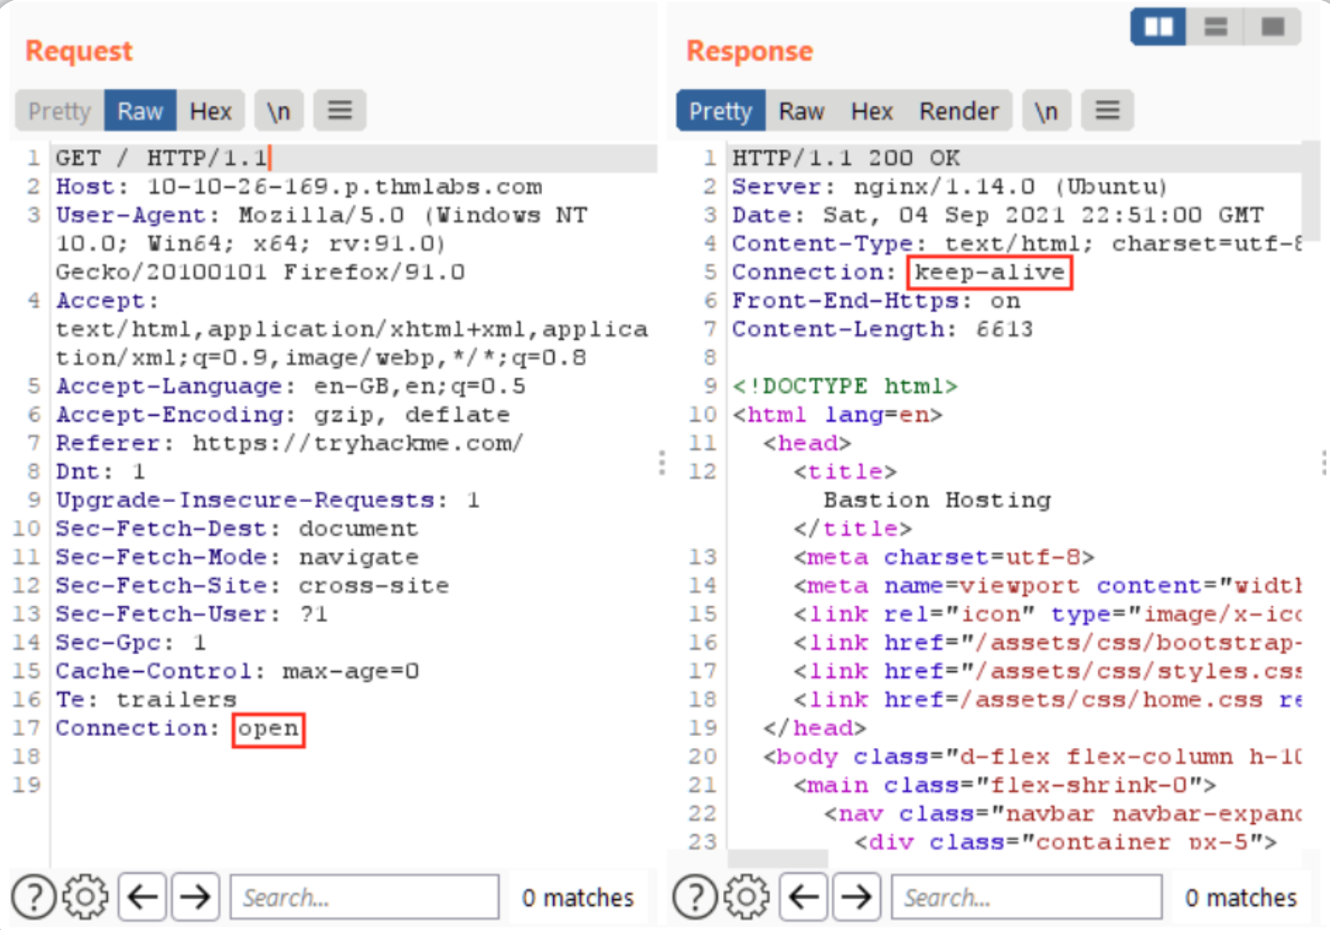1330x930 pixels.
Task: Click the Front-End-Https: on header
Action: pyautogui.click(x=876, y=301)
